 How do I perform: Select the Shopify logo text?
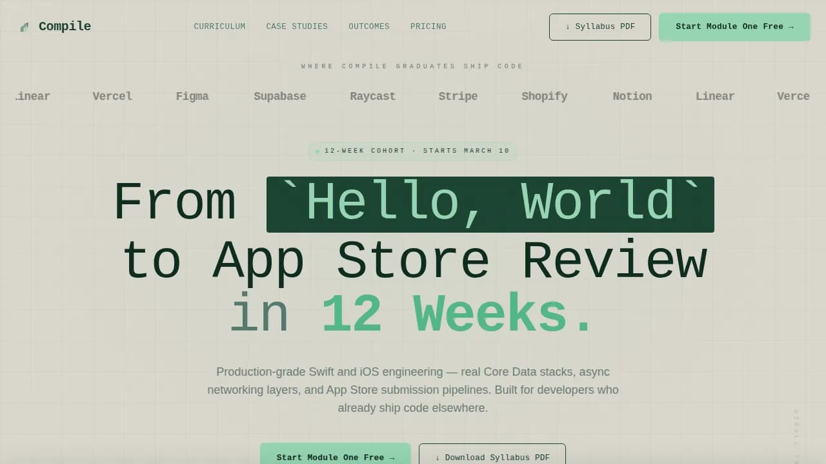(545, 96)
